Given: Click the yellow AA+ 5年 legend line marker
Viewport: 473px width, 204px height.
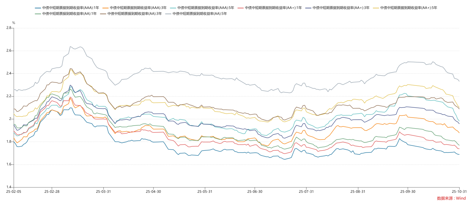Looking at the screenshot, I should (376, 8).
